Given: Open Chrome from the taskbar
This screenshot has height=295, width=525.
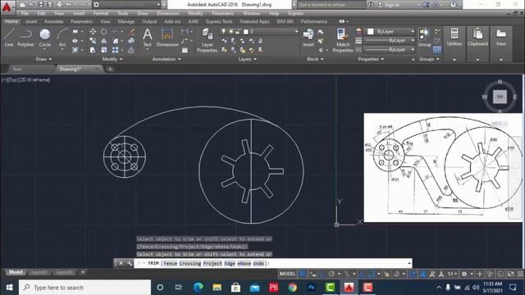Looking at the screenshot, I should pos(292,288).
